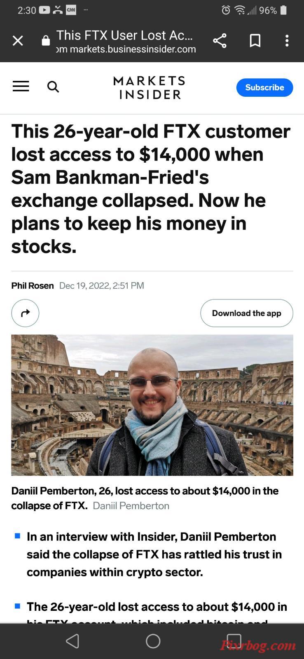Click Download the app button
Image resolution: width=304 pixels, height=659 pixels.
pos(247,313)
